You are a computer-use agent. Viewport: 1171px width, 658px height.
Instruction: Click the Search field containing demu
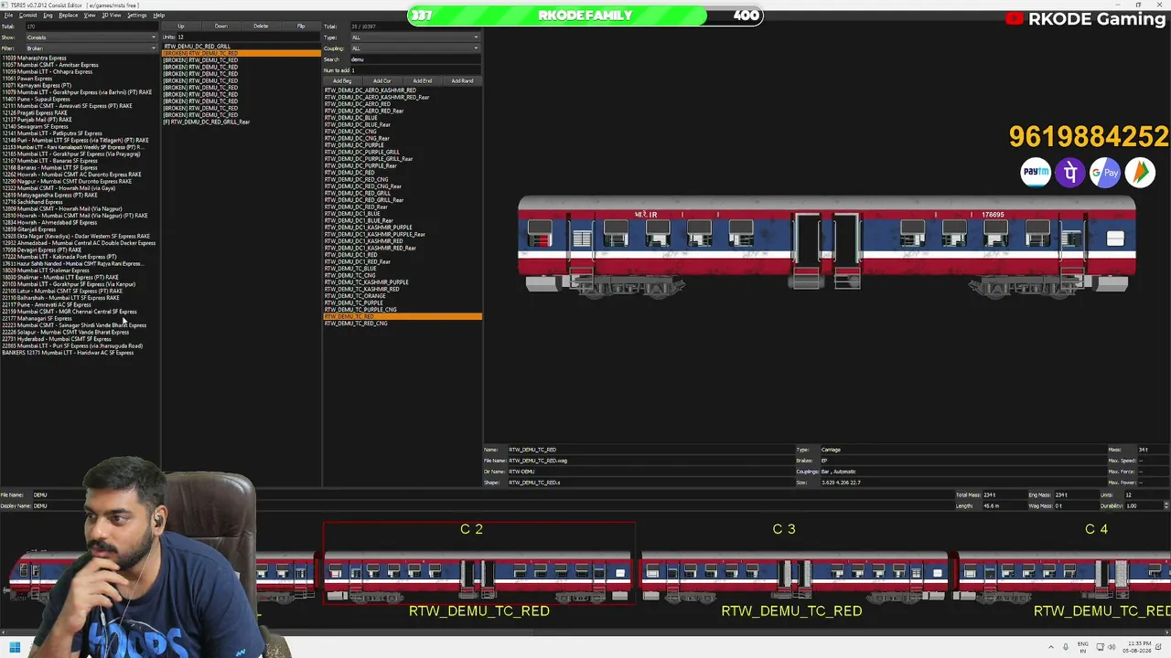(415, 59)
